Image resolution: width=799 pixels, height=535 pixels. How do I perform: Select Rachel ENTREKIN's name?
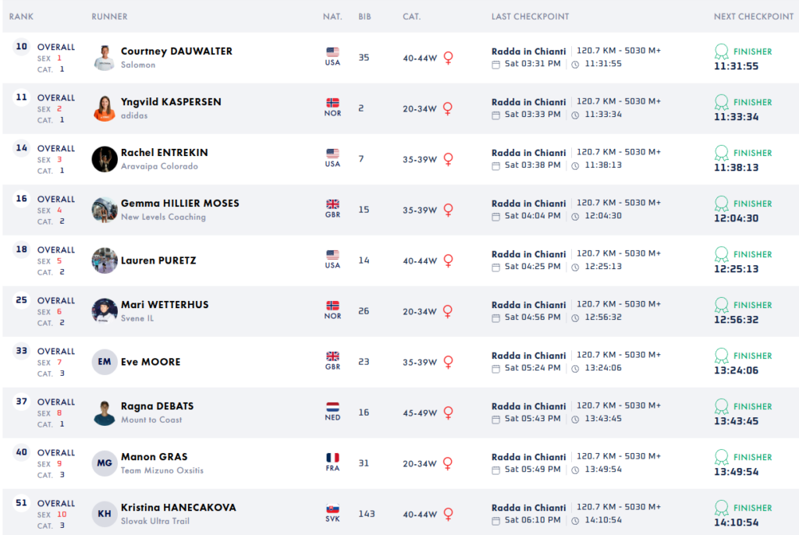click(164, 153)
